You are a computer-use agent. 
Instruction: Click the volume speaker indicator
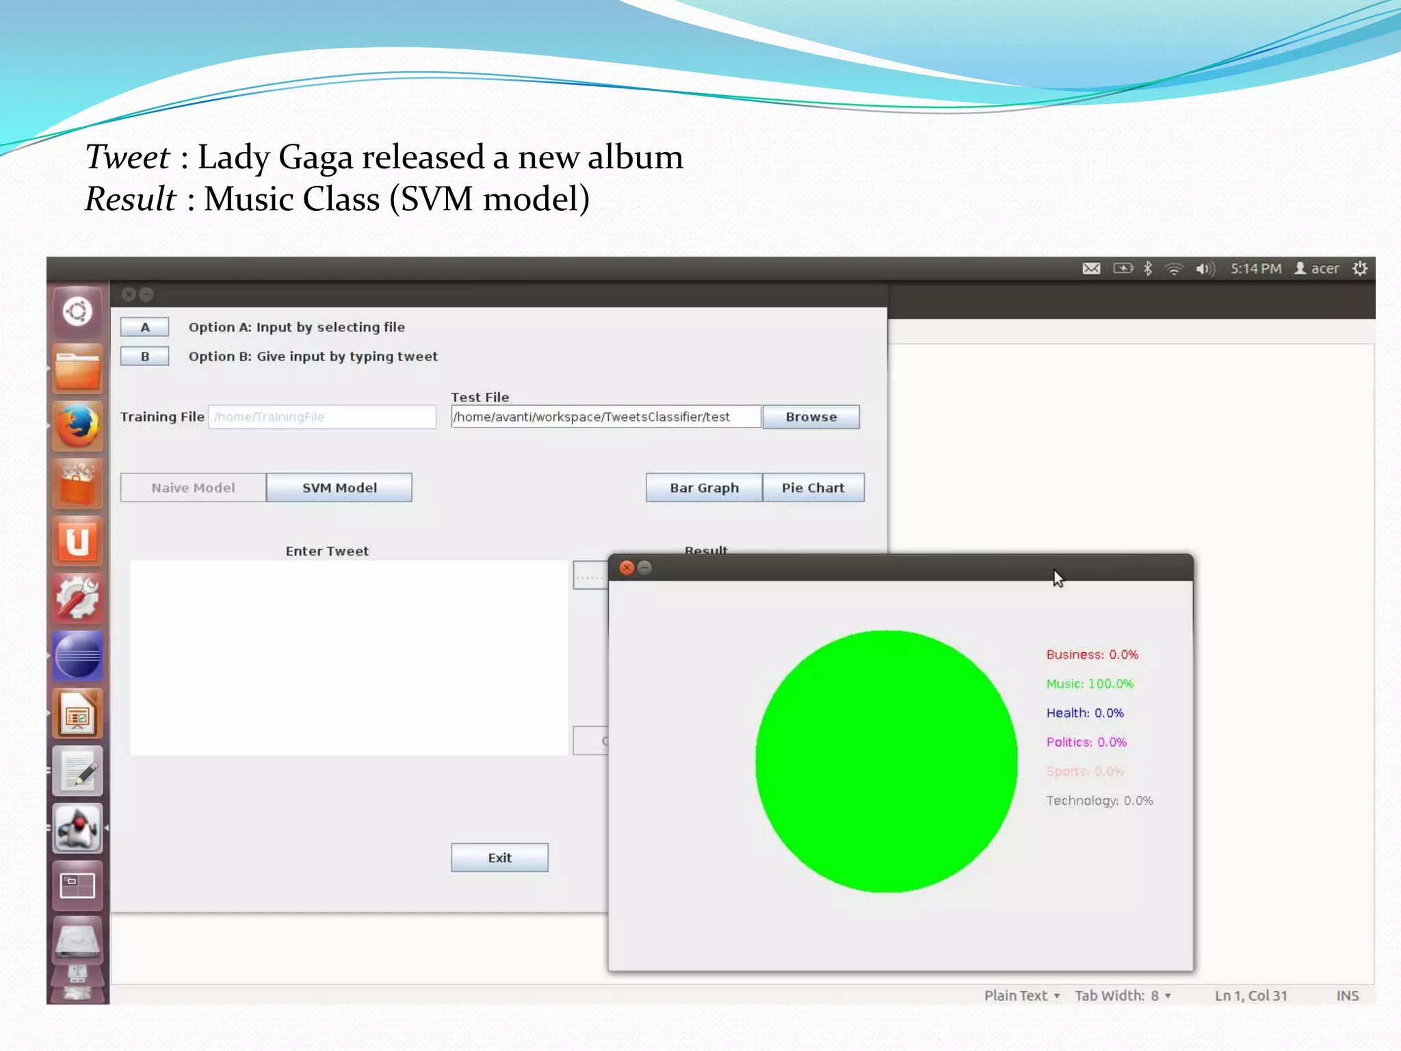tap(1205, 268)
